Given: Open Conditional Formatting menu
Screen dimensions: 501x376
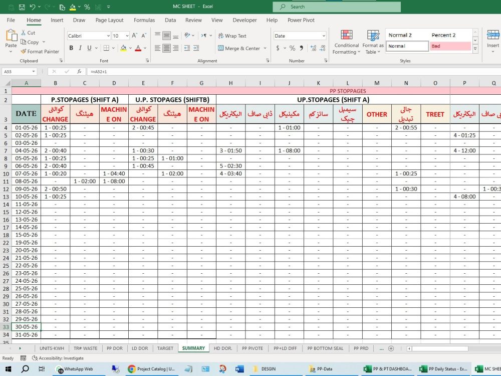Looking at the screenshot, I should click(346, 42).
